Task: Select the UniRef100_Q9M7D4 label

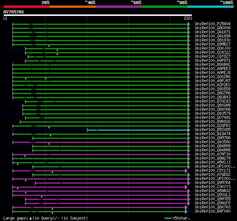Action: tap(213, 183)
